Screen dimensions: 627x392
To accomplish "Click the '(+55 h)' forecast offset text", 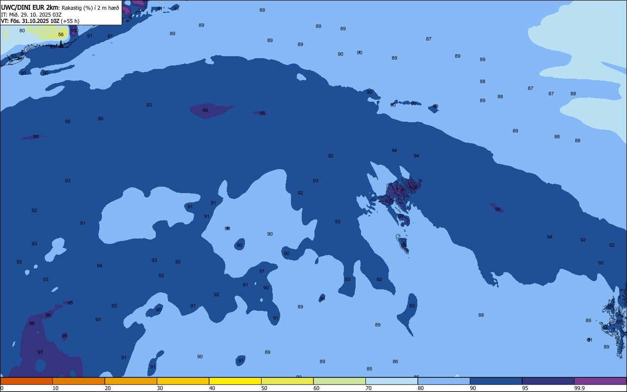I will point(70,21).
